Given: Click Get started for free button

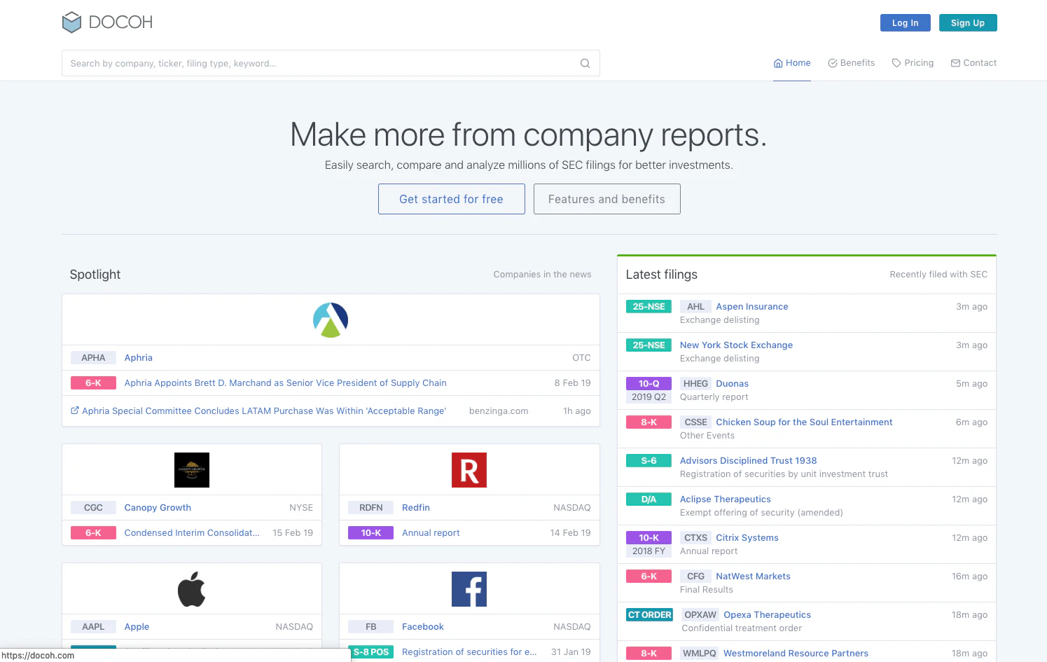Looking at the screenshot, I should pos(452,199).
